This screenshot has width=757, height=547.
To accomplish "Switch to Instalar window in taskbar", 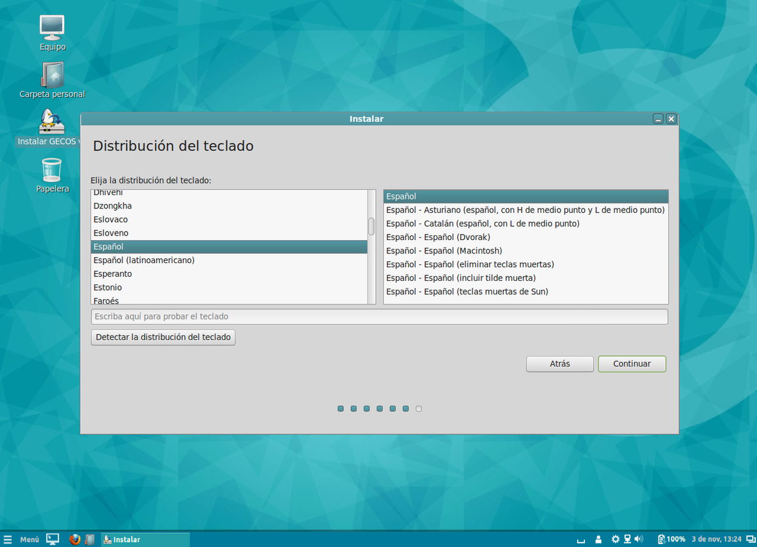I will [x=145, y=539].
